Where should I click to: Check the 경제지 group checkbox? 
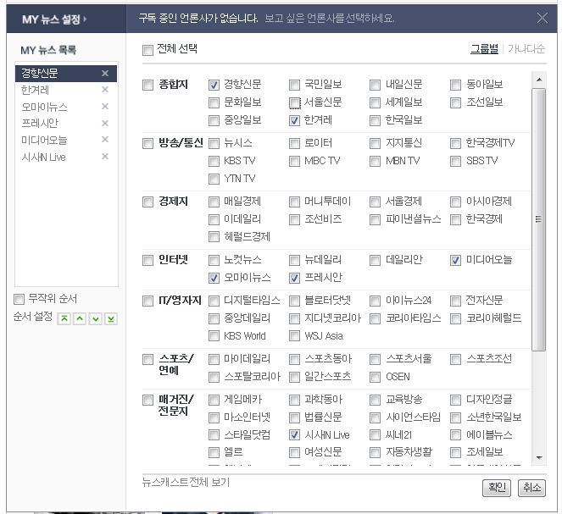(147, 202)
